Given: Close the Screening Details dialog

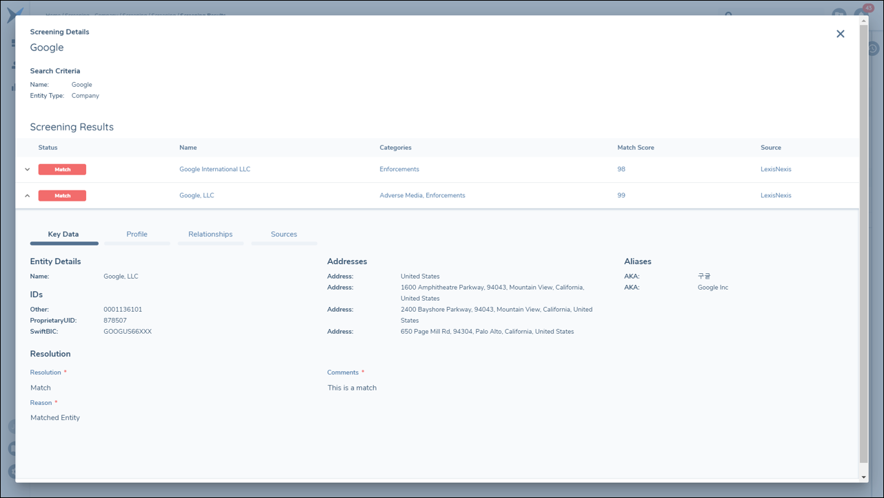Looking at the screenshot, I should point(840,34).
